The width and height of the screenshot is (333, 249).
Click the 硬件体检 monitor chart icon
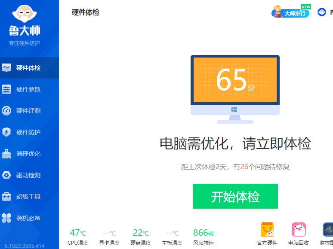(6, 68)
